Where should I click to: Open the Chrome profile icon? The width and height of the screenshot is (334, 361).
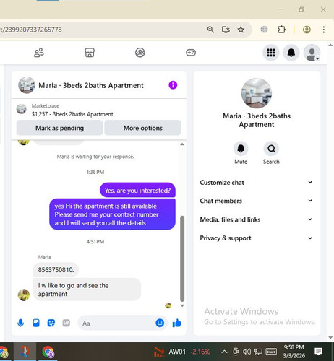[x=307, y=30]
